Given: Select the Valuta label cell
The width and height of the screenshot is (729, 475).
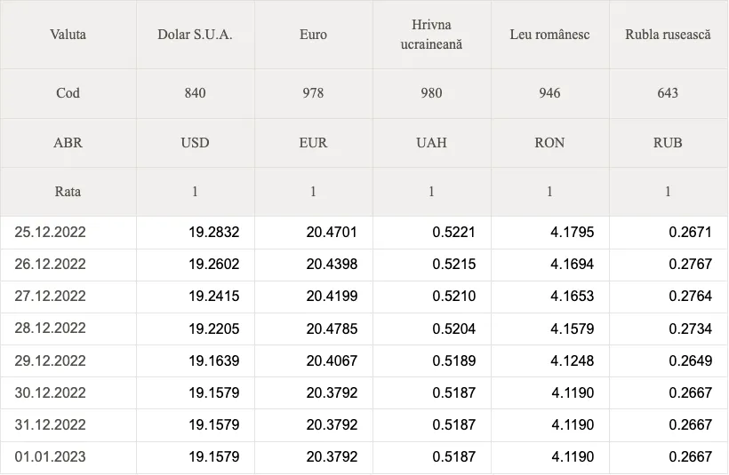Looking at the screenshot, I should (68, 35).
